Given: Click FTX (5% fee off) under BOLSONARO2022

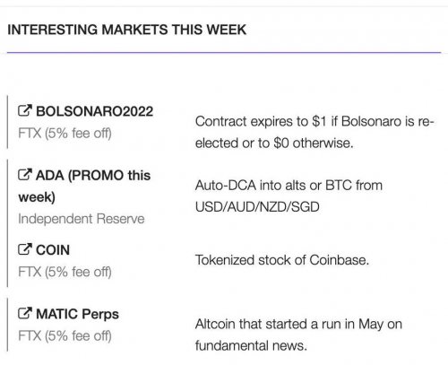Looking at the screenshot, I should [x=65, y=134].
